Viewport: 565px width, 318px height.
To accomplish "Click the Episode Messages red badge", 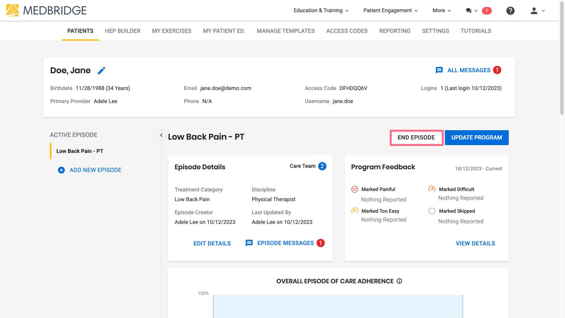I will (321, 243).
